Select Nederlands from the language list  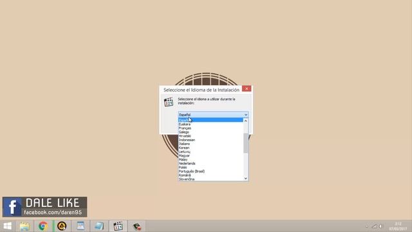coord(211,163)
